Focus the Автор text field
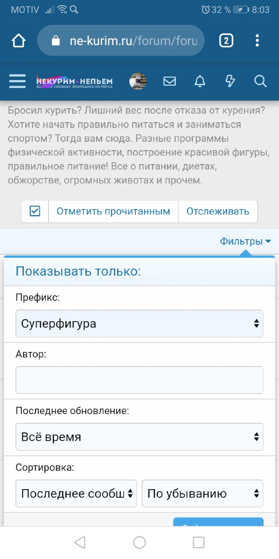 click(139, 380)
